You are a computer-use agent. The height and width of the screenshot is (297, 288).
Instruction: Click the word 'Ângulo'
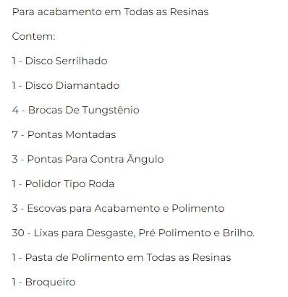point(145,159)
